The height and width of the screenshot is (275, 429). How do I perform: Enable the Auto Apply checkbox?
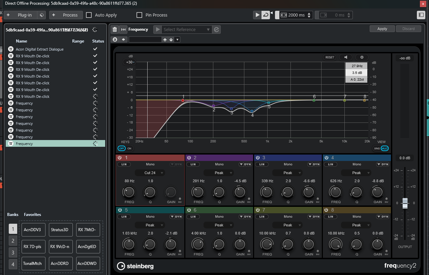point(89,15)
